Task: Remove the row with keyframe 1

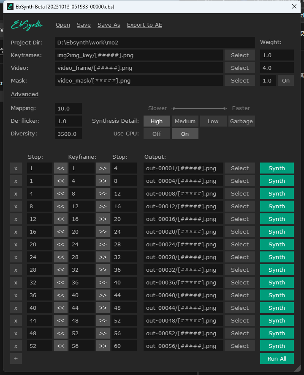Action: point(16,168)
